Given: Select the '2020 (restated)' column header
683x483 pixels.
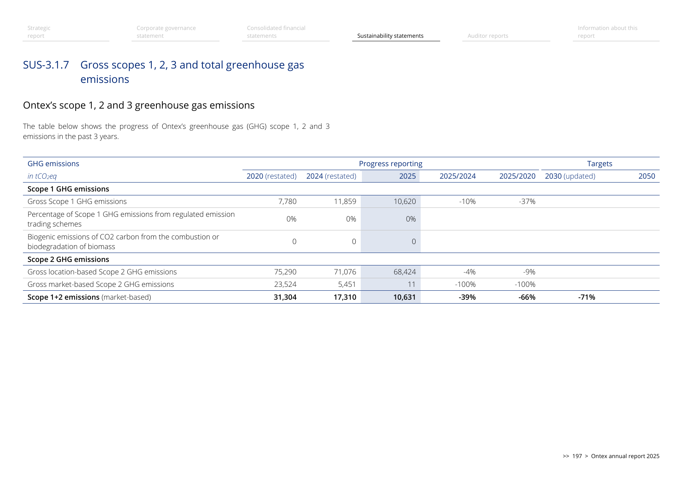Looking at the screenshot, I should (x=272, y=176).
